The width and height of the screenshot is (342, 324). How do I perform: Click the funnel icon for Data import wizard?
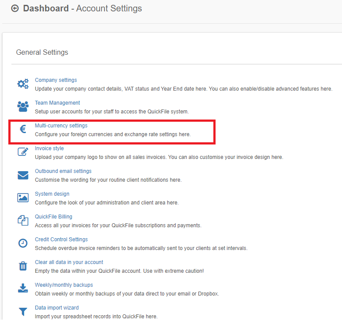click(23, 312)
